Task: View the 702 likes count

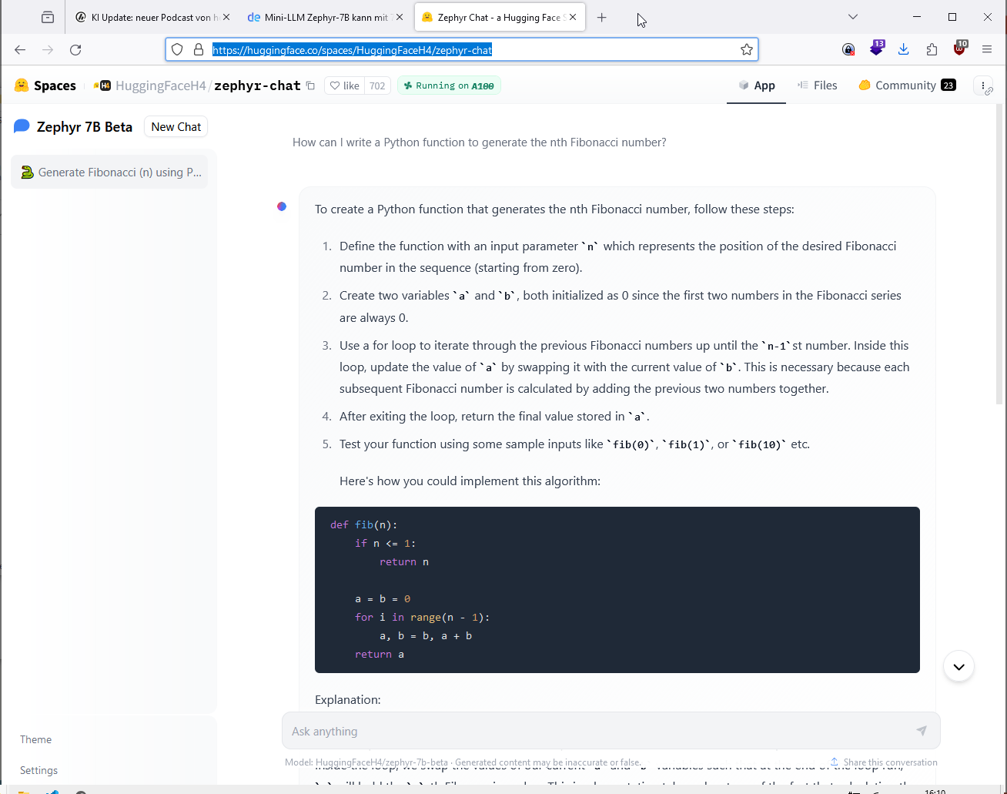Action: click(x=377, y=85)
